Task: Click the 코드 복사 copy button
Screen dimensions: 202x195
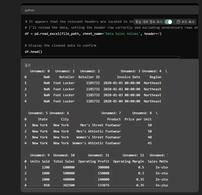Action: (x=186, y=22)
